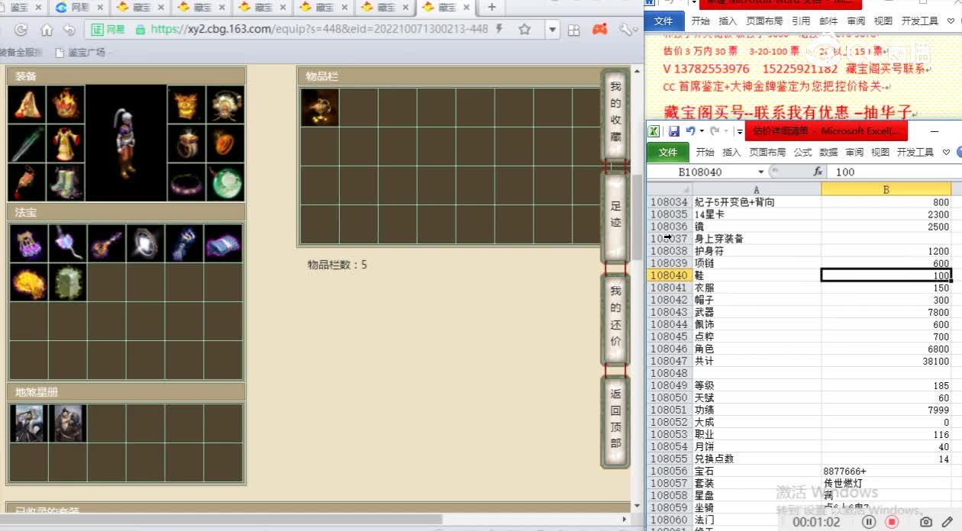
Task: Open a new browser tab
Action: coord(492,7)
